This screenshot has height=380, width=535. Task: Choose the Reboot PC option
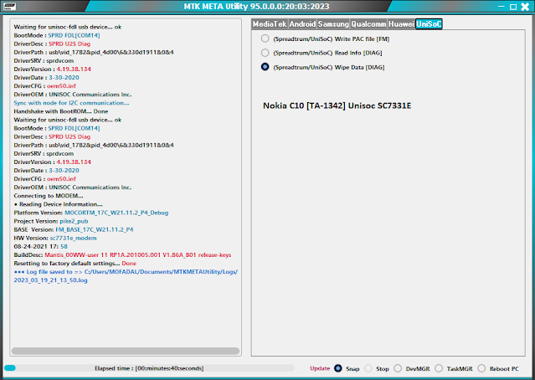481,368
